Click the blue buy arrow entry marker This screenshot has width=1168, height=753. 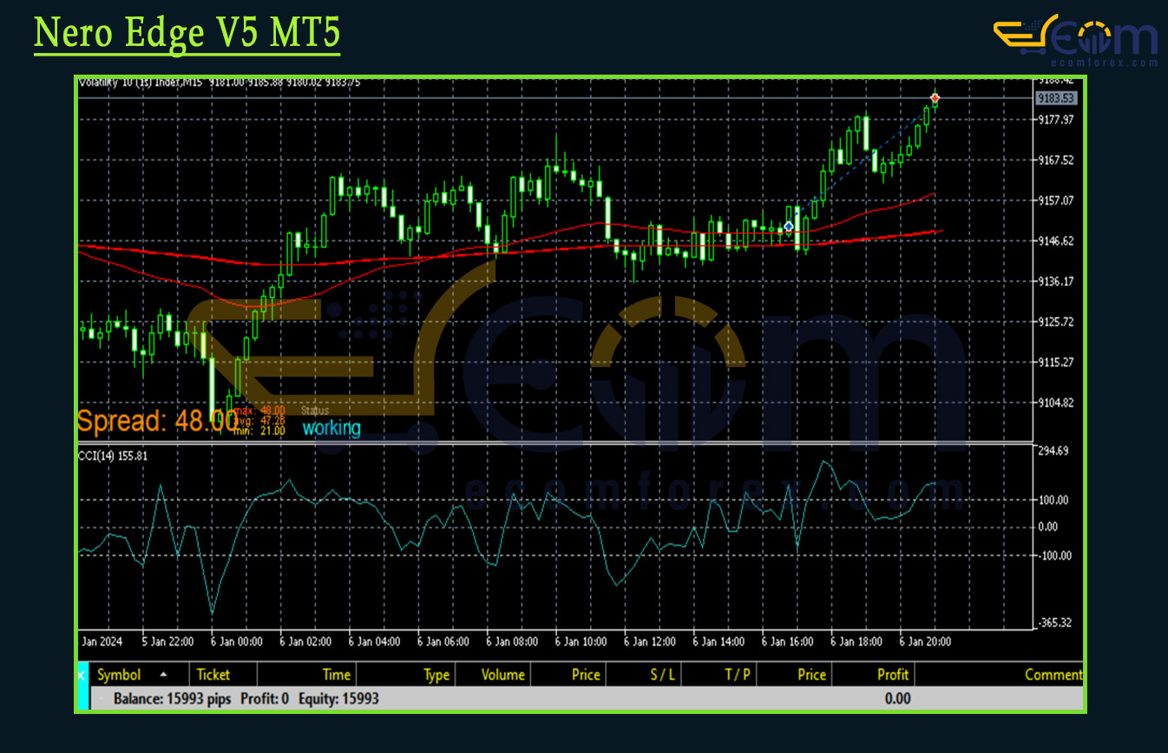click(788, 226)
